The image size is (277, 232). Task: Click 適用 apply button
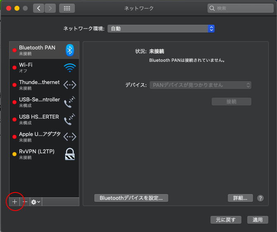pyautogui.click(x=258, y=220)
